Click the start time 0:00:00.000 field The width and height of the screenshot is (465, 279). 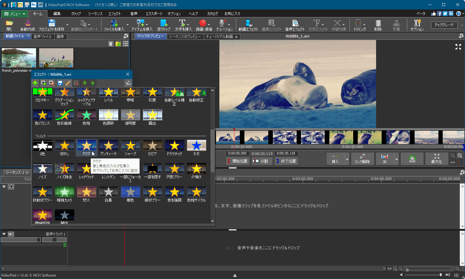coord(237,154)
